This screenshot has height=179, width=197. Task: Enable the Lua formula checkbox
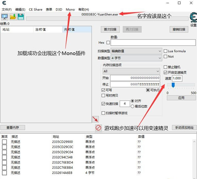pos(165,51)
